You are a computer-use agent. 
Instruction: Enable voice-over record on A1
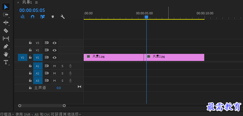pyautogui.click(x=70, y=66)
